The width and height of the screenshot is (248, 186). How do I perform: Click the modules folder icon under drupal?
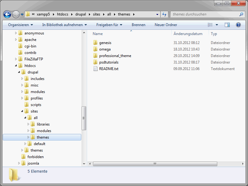(x=27, y=91)
